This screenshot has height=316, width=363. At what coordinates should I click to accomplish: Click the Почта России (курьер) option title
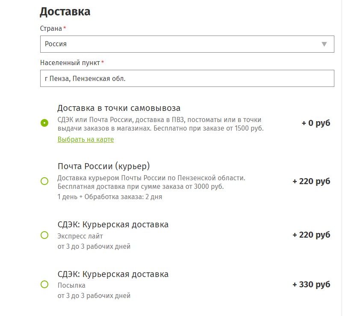(x=104, y=166)
